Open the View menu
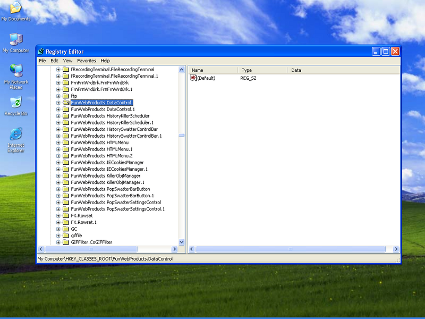Image resolution: width=425 pixels, height=319 pixels. (x=67, y=61)
